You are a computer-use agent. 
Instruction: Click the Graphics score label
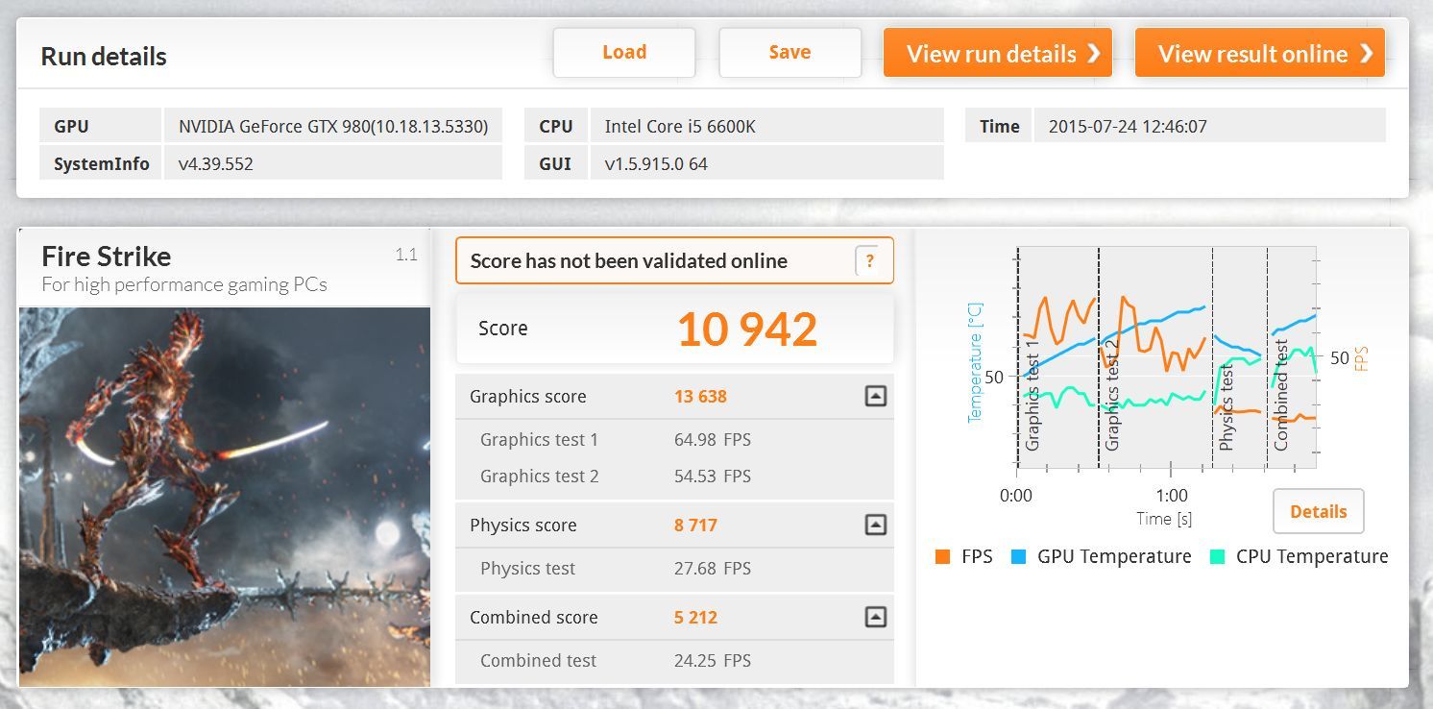point(527,396)
